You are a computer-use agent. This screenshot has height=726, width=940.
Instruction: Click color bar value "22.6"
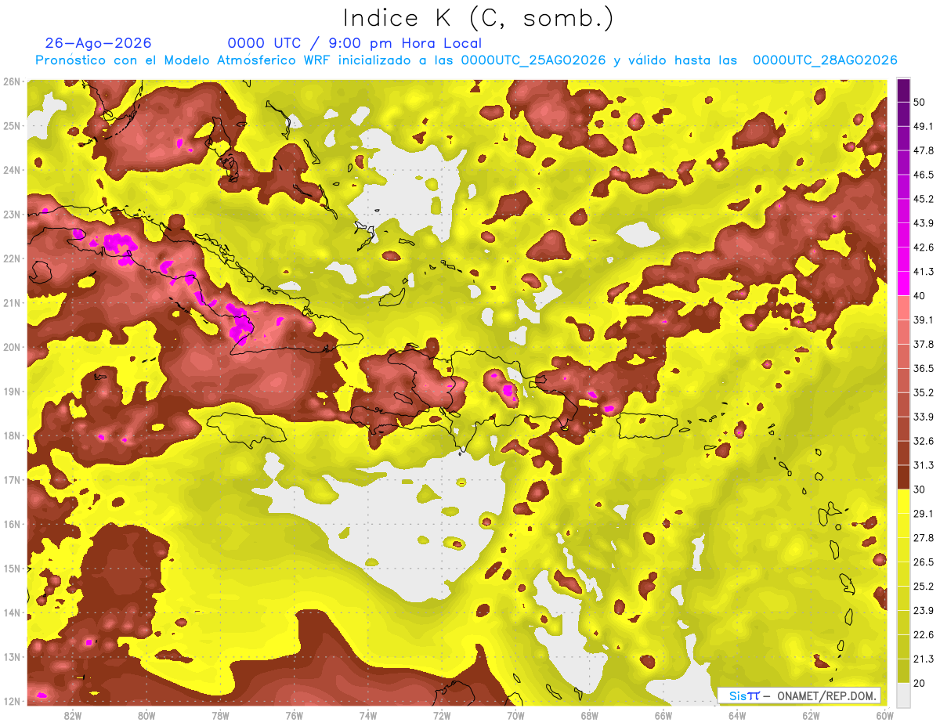(923, 634)
